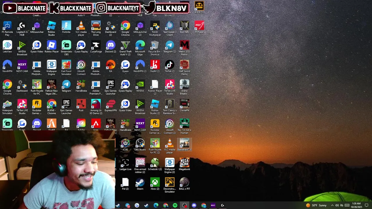Select the NordVPN (2) desktop icon

point(140,66)
